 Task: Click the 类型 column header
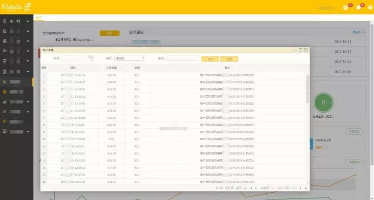(137, 68)
